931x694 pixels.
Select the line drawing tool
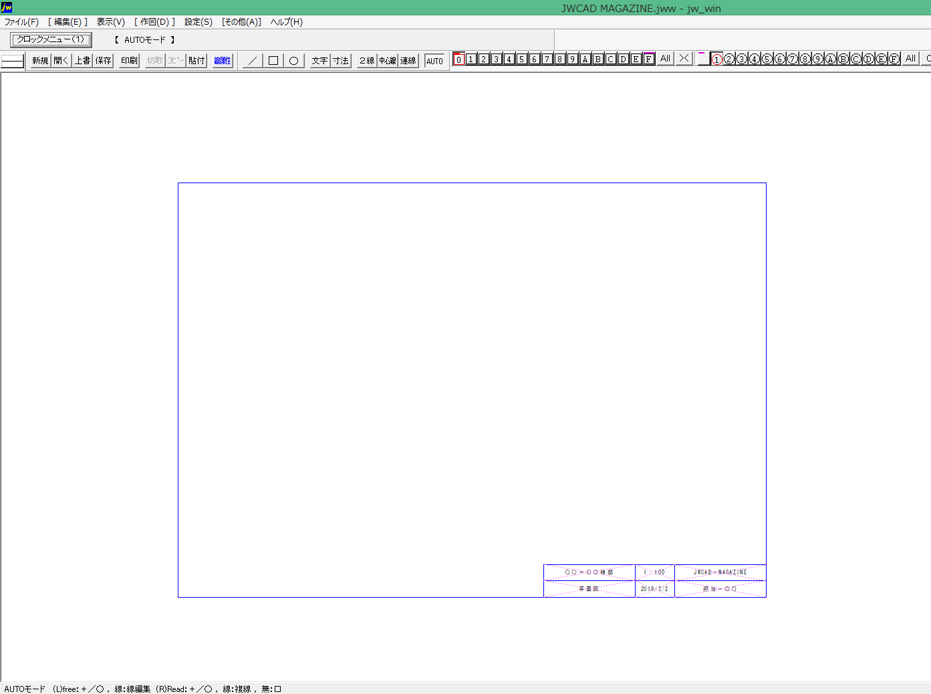click(252, 61)
